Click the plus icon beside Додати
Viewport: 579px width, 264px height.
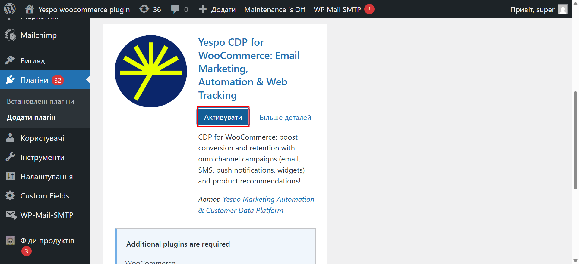pyautogui.click(x=203, y=9)
